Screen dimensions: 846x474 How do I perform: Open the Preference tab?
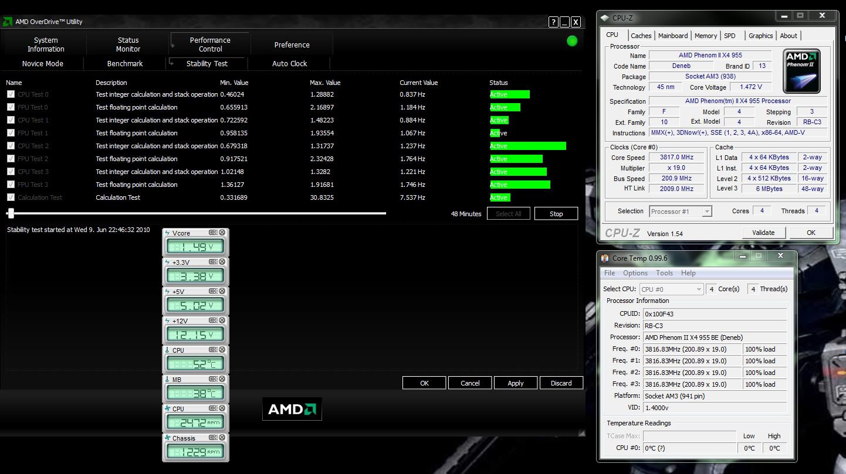292,45
